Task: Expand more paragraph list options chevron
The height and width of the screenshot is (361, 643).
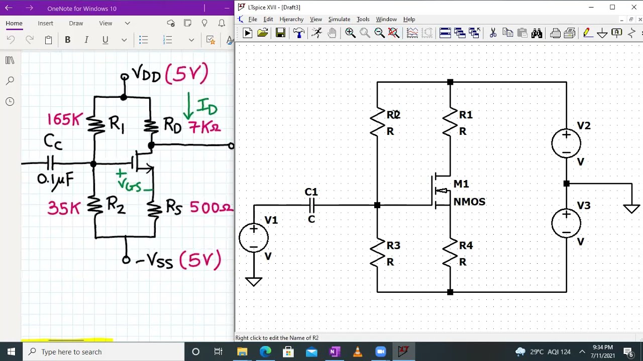Action: (191, 40)
